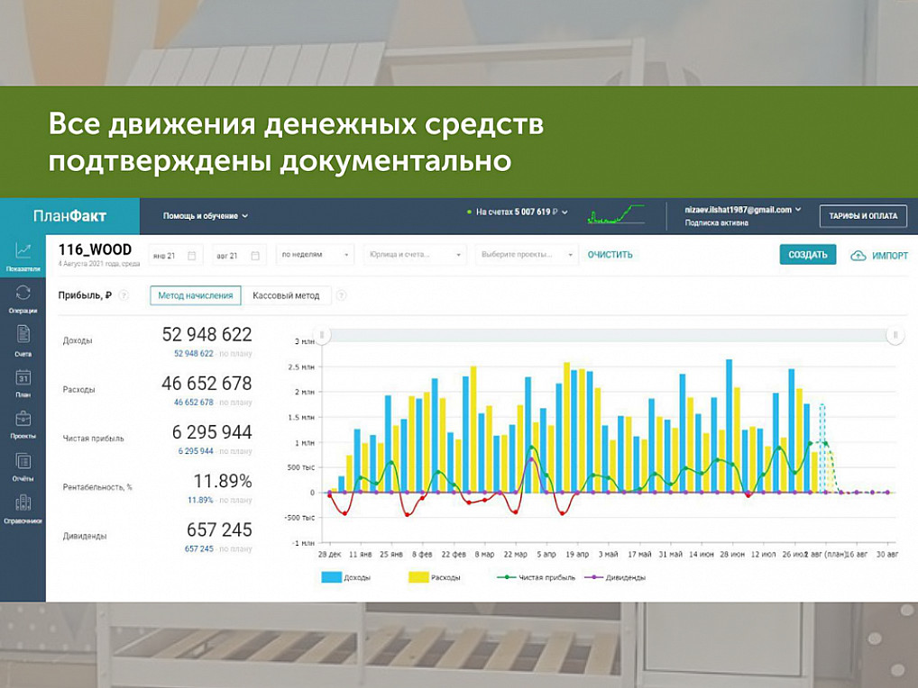The image size is (918, 688).
Task: Click the dashed planned bar for авг
Action: pyautogui.click(x=822, y=448)
